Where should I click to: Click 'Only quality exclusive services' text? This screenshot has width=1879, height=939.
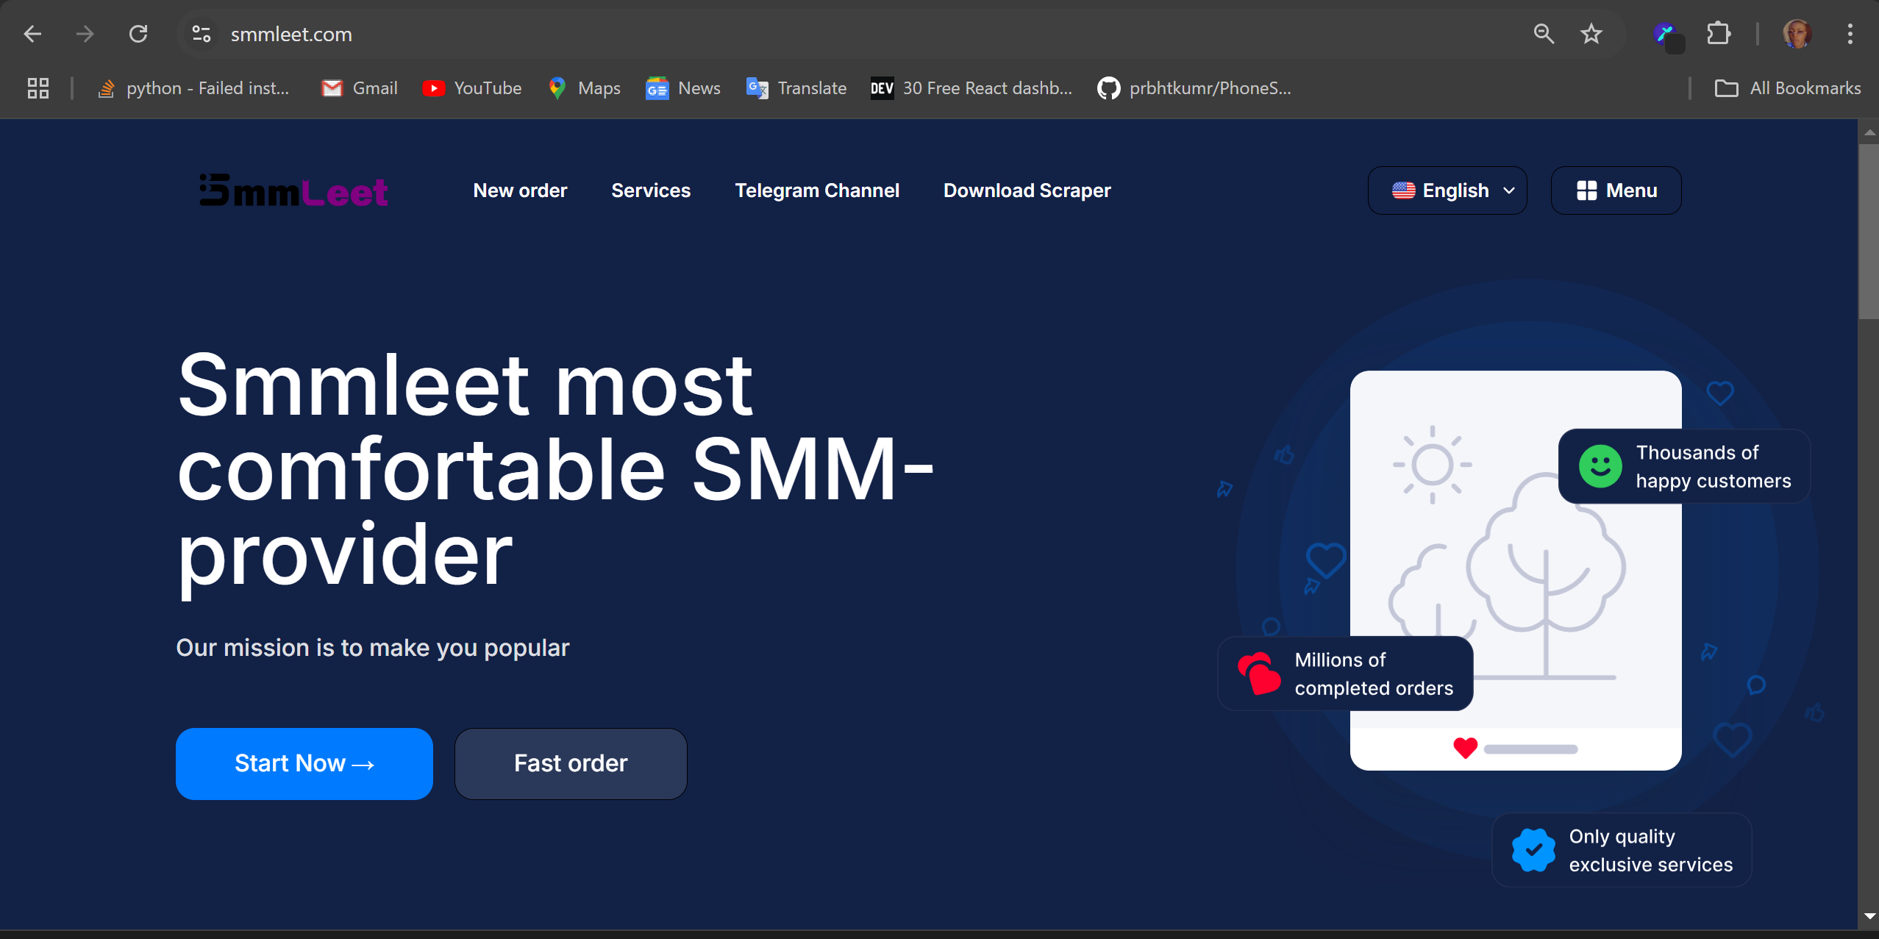[x=1651, y=850]
